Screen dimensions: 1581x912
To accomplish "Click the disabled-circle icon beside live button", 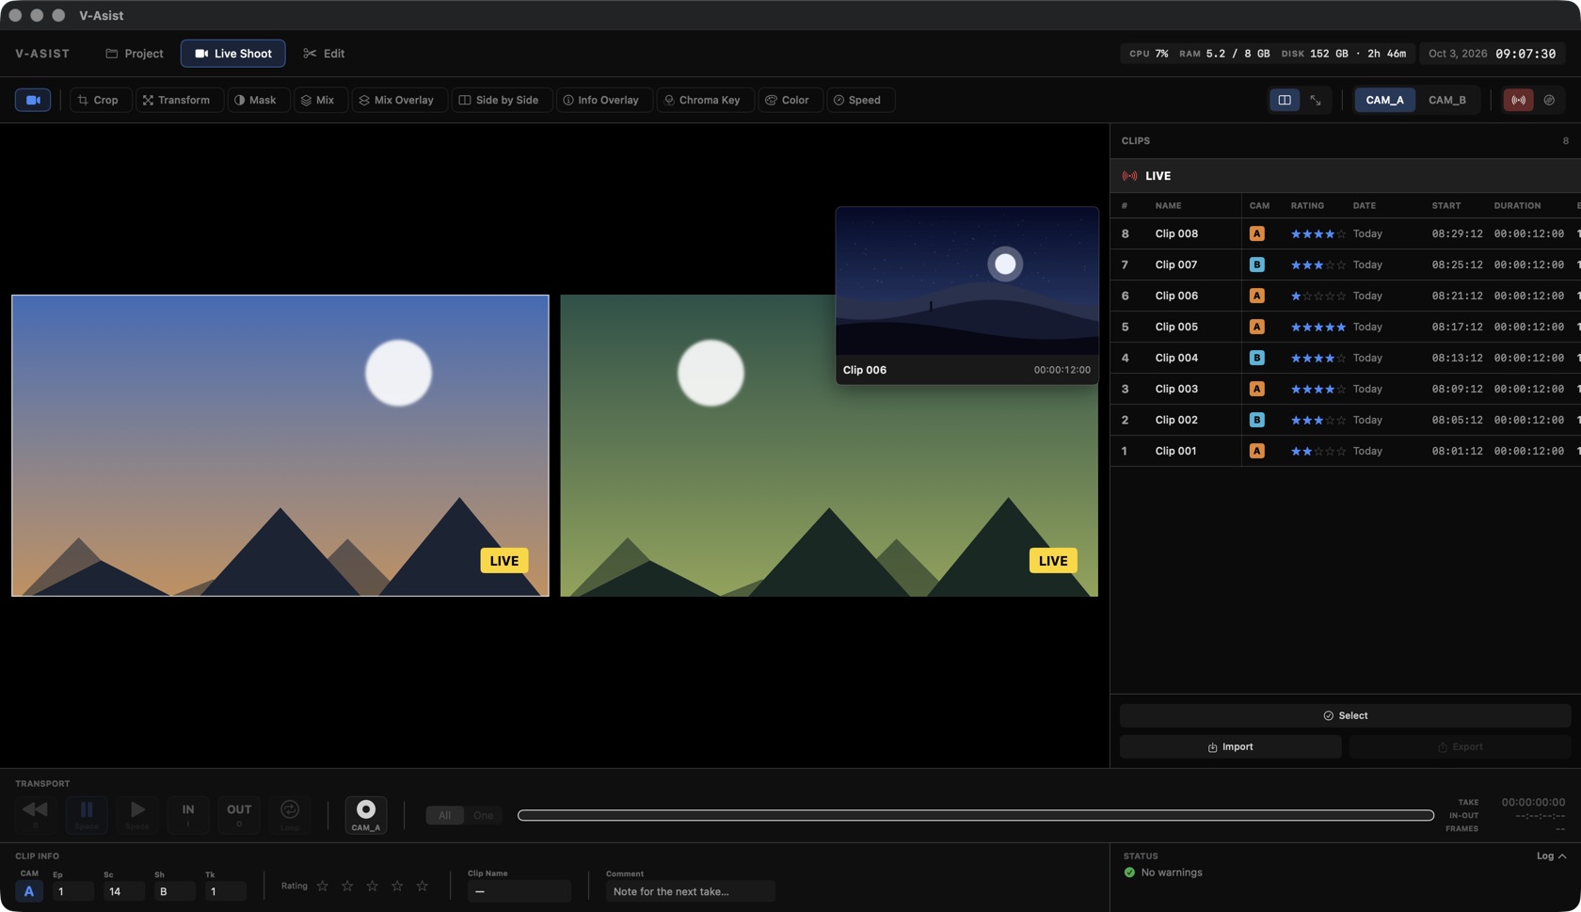I will click(1549, 100).
